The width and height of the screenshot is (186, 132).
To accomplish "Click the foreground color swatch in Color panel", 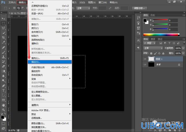I will pos(145,21).
